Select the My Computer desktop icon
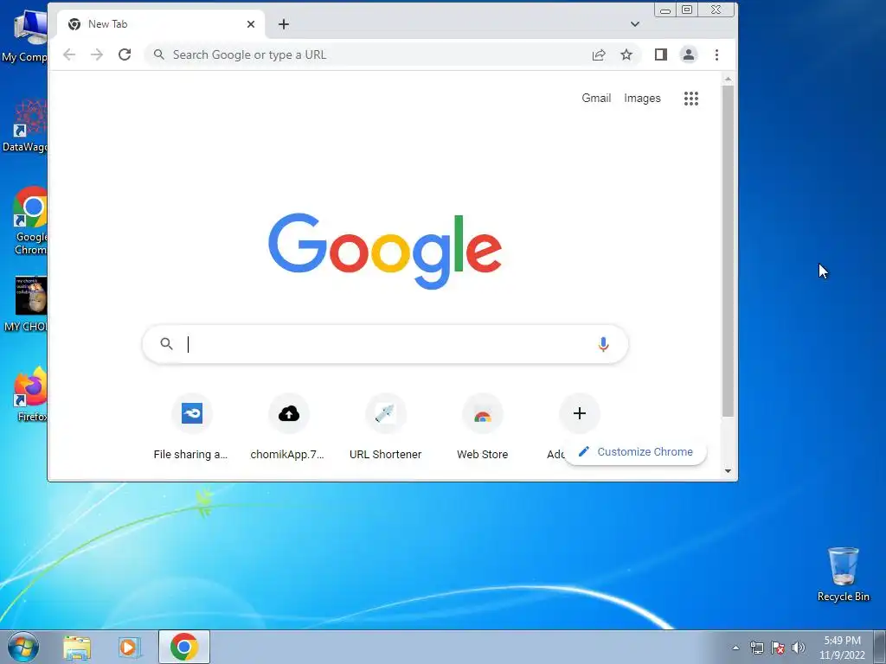Screen dimensions: 886x664 (x=27, y=35)
